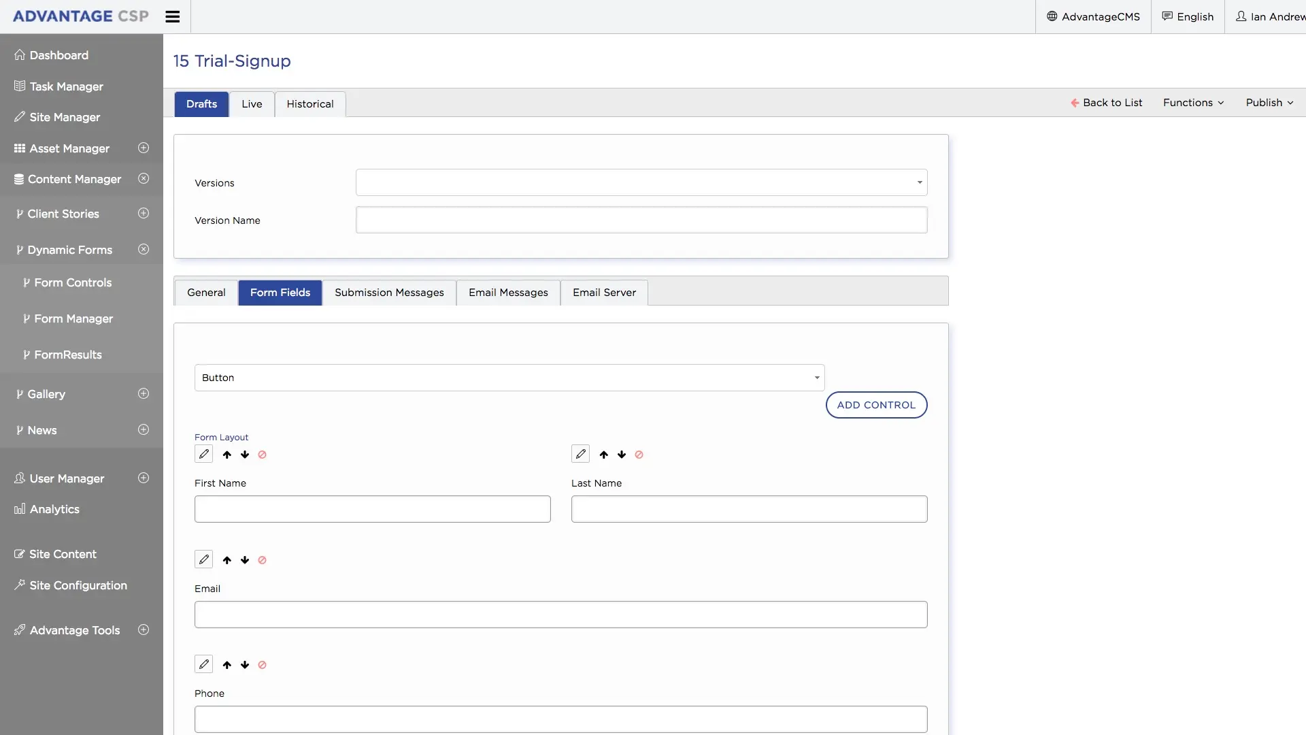
Task: Delete the Phone field control
Action: 262,665
